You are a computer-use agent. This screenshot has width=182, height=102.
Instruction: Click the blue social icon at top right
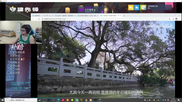pos(137,8)
